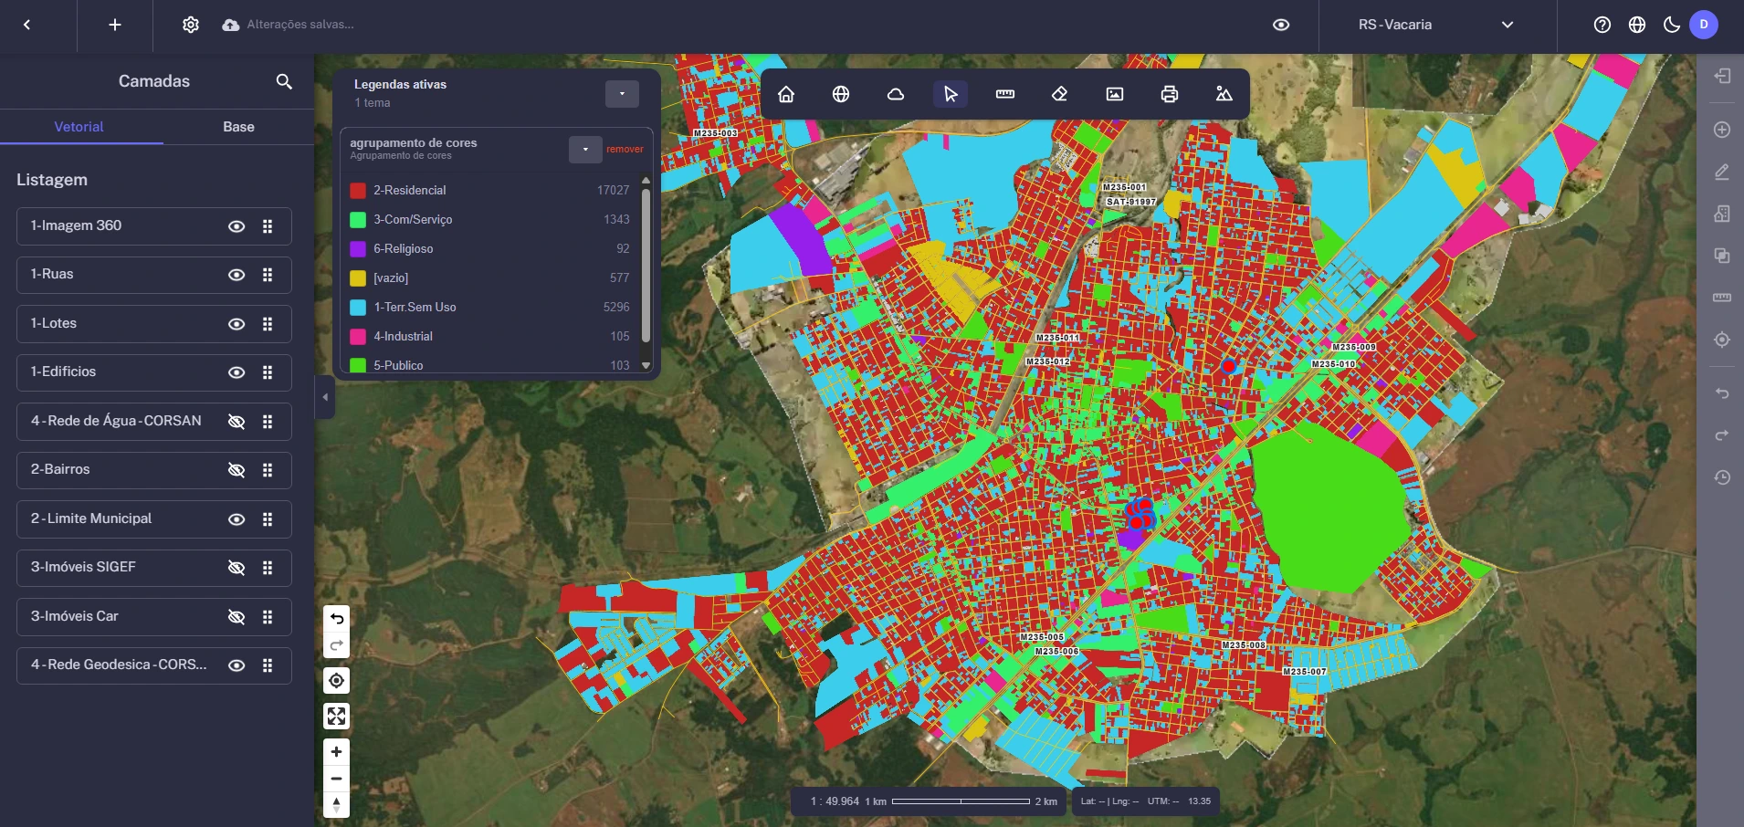The height and width of the screenshot is (827, 1744).
Task: Open settings gear icon
Action: tap(190, 25)
